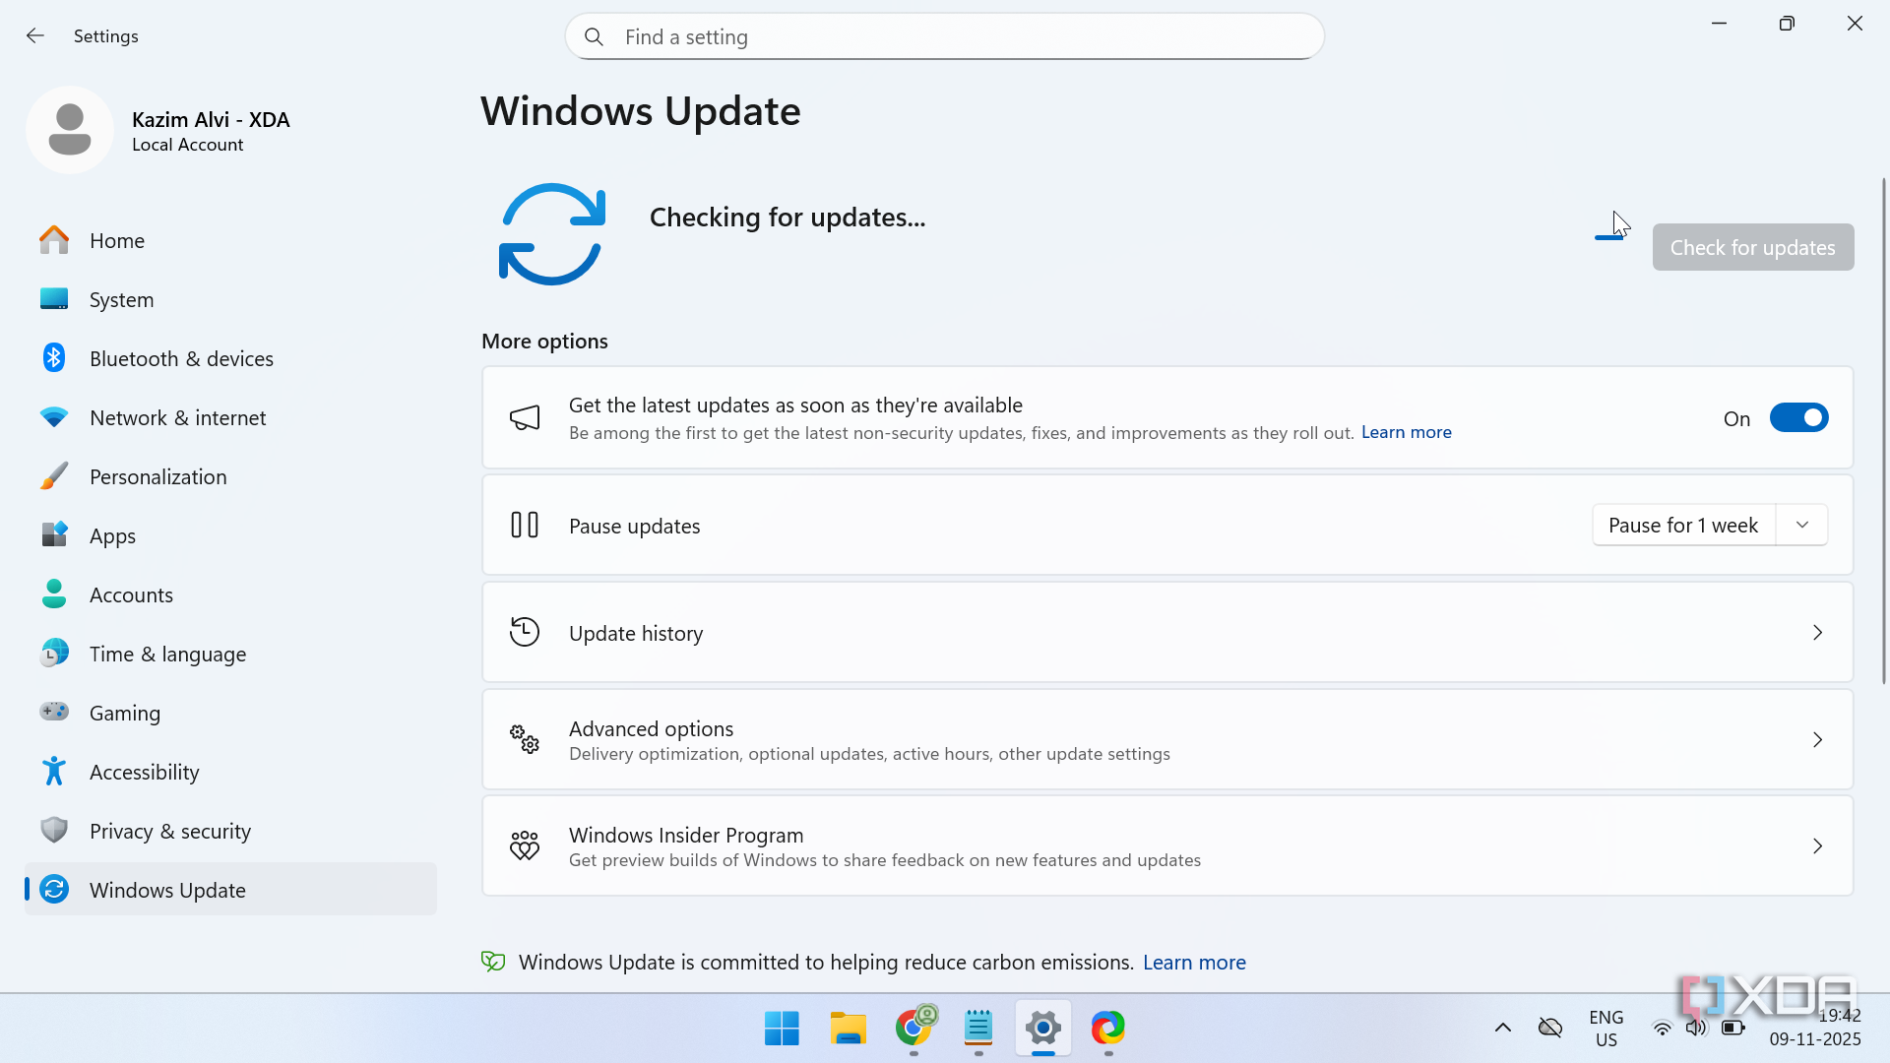This screenshot has height=1063, width=1890.
Task: Open Privacy & security shield icon
Action: pos(54,830)
